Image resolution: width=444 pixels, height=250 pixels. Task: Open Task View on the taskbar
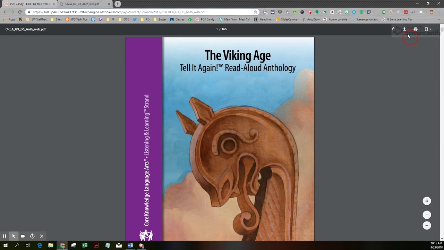pyautogui.click(x=28, y=245)
